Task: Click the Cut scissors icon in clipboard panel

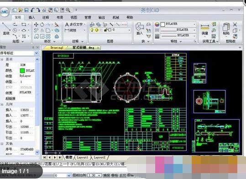Action: tap(235, 24)
